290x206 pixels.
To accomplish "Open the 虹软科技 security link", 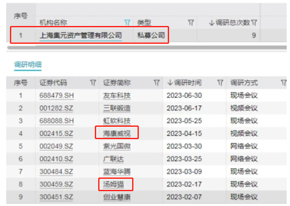I will tap(117, 121).
